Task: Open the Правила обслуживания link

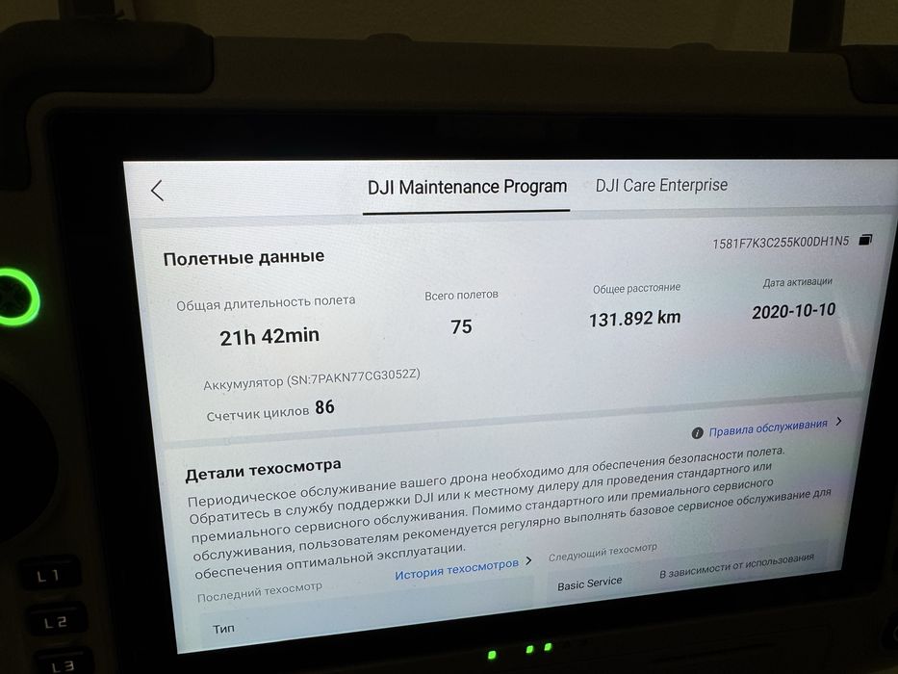Action: (x=768, y=428)
